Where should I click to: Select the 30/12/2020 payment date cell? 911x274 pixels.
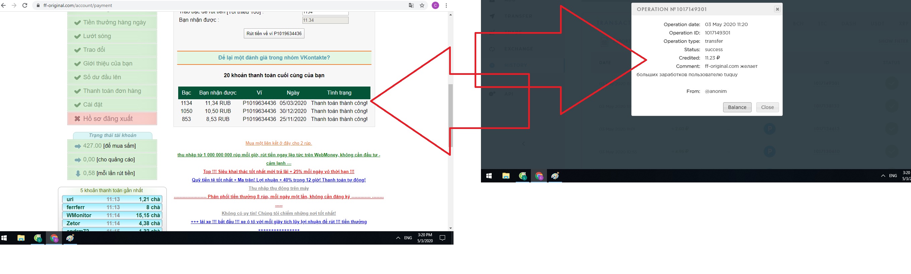(293, 111)
